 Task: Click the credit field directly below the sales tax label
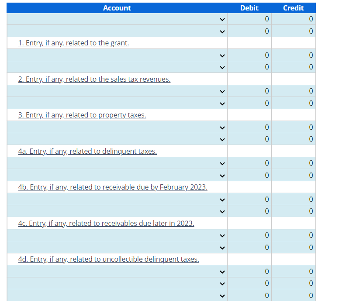coord(294,91)
